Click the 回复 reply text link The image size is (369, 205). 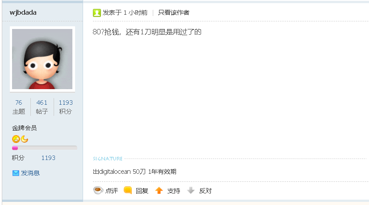142,191
